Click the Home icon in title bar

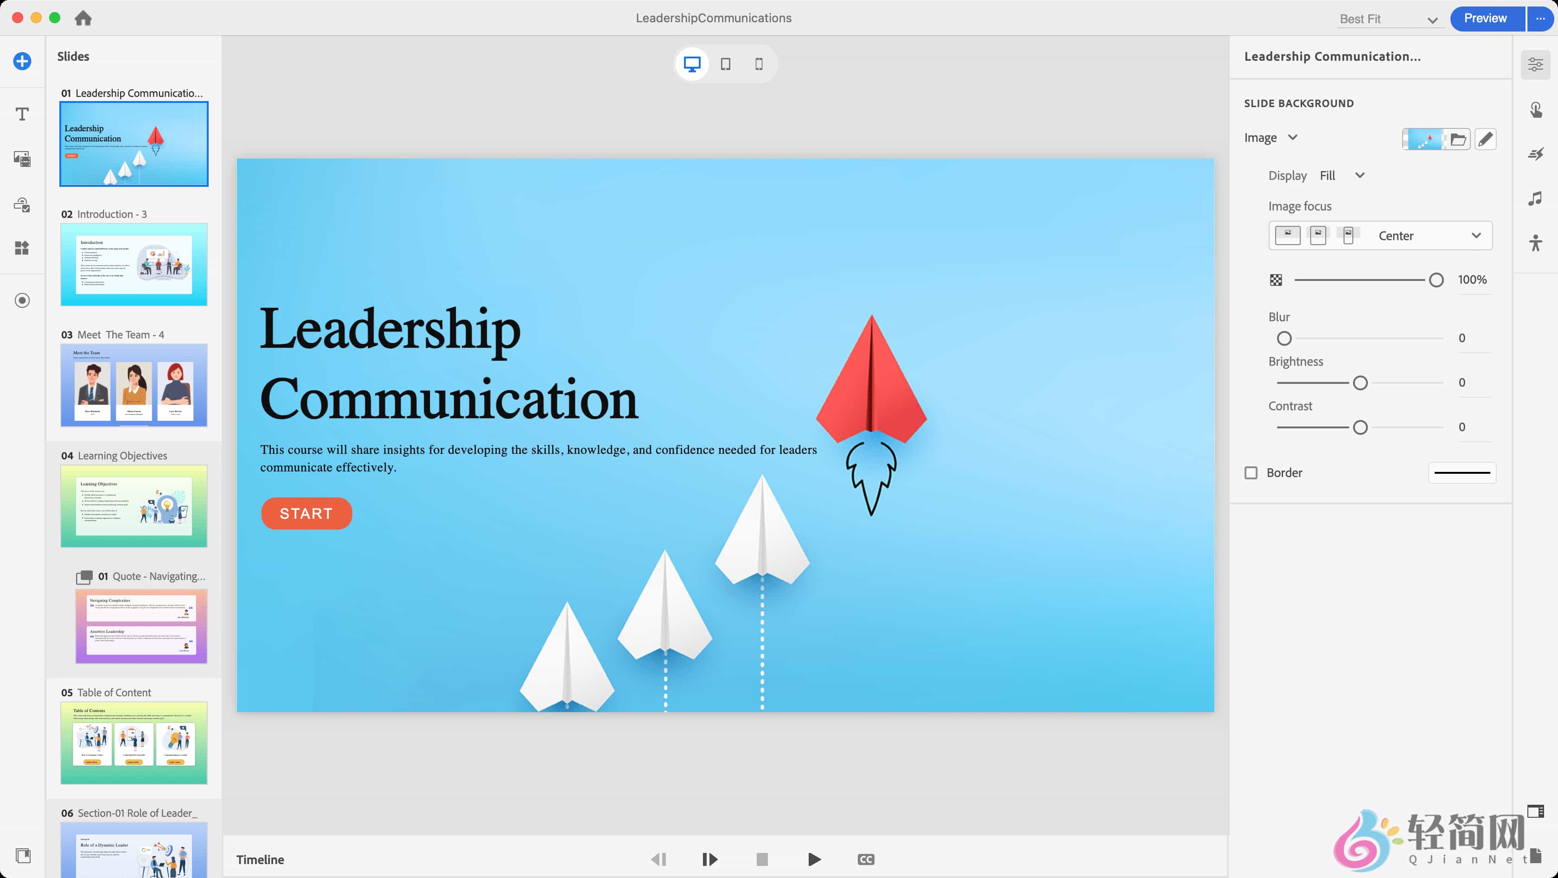pos(83,18)
